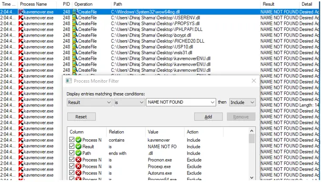322x182 pixels.
Task: Click the red Exclude icon for Autoruns.exe
Action: [78, 173]
